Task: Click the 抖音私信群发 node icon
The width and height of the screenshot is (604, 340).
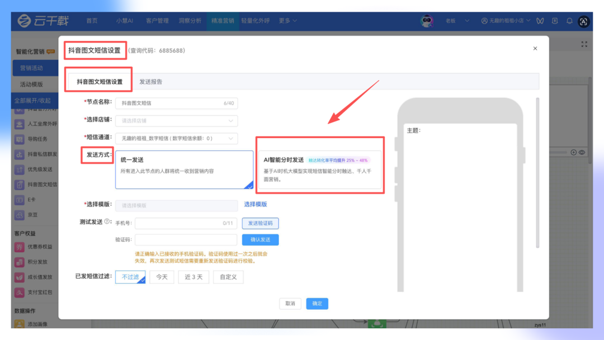Action: [19, 154]
